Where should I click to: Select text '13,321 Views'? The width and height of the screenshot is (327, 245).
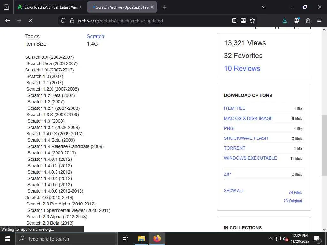tap(245, 43)
